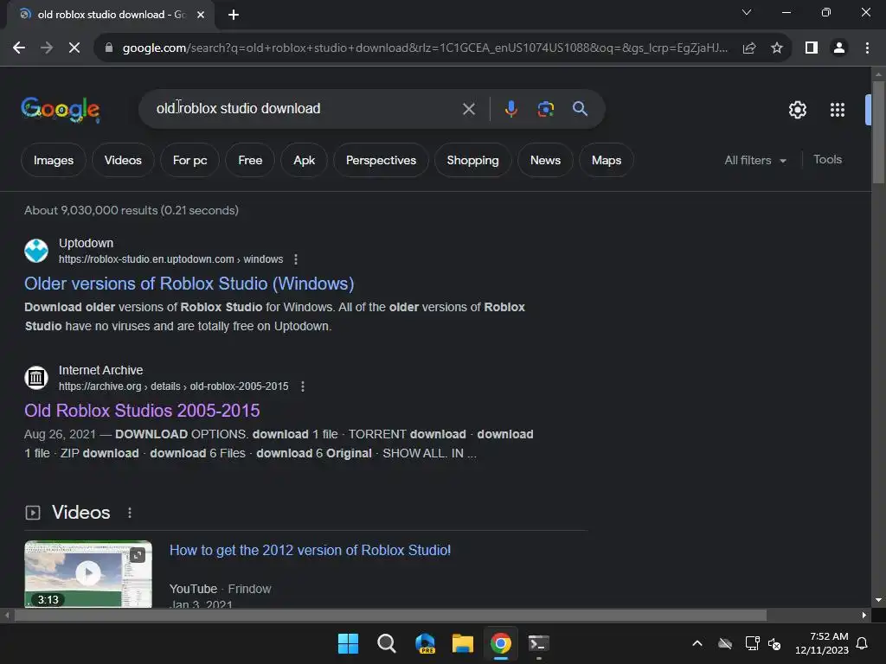The image size is (886, 664).
Task: Open the tab search chevron
Action: pyautogui.click(x=747, y=12)
